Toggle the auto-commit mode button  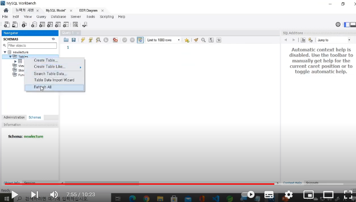[140, 40]
